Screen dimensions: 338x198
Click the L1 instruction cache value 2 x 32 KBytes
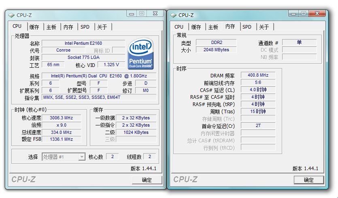tap(136, 125)
